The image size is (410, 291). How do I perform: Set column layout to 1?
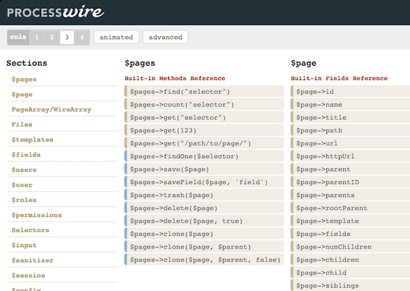tap(37, 37)
